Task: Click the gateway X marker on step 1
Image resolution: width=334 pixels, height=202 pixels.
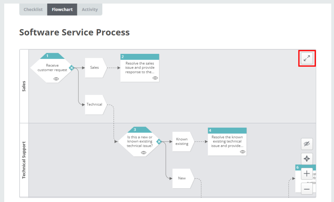Action: coord(71,68)
